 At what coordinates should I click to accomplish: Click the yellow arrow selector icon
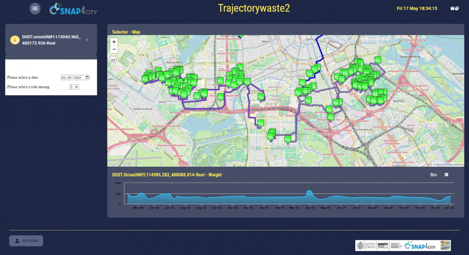[15, 40]
